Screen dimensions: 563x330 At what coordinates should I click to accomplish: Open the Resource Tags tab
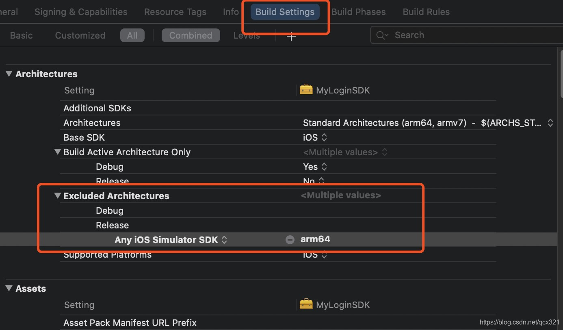click(175, 12)
